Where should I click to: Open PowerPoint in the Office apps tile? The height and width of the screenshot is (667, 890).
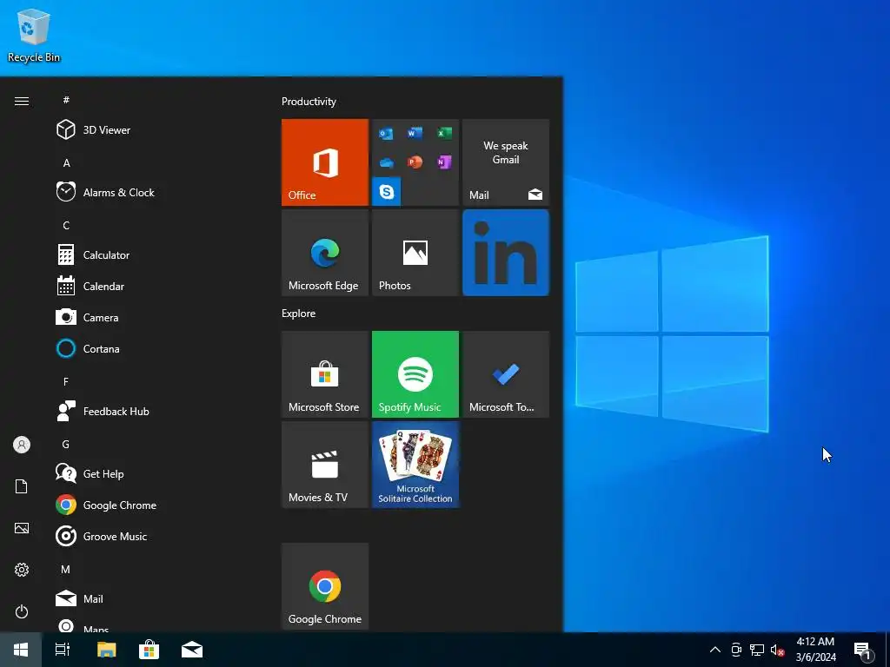point(415,162)
